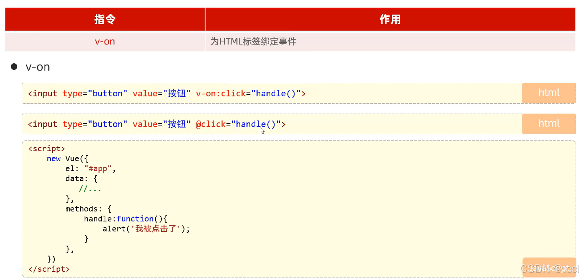Click html label on v-on:click snippet
The image size is (581, 279).
(x=549, y=93)
